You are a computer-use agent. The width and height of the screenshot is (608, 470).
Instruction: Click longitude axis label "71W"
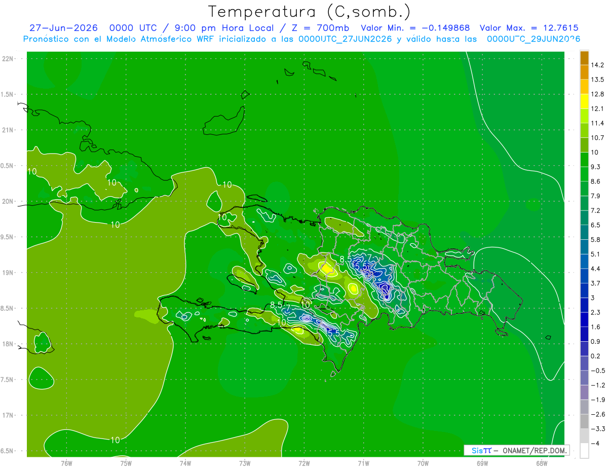(x=363, y=463)
